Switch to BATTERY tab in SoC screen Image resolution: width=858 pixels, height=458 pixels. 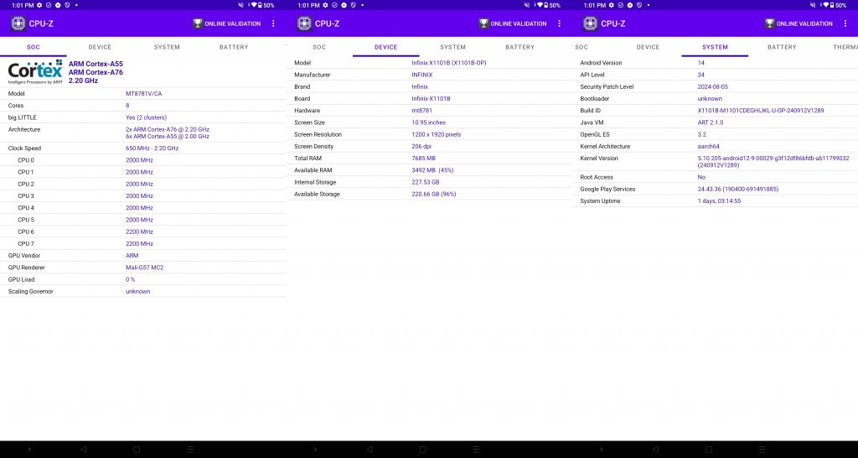point(234,47)
